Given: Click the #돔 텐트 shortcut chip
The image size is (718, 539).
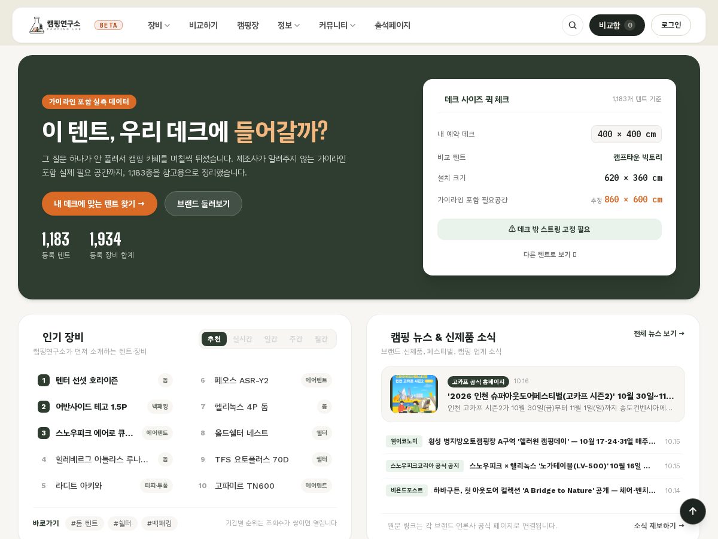Looking at the screenshot, I should tap(84, 523).
